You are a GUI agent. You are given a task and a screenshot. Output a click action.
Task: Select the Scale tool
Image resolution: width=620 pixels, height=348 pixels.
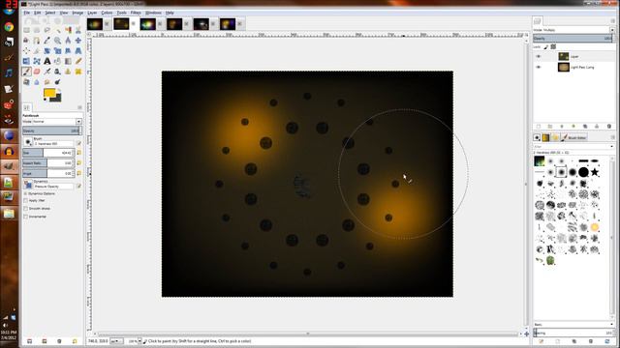(x=58, y=50)
